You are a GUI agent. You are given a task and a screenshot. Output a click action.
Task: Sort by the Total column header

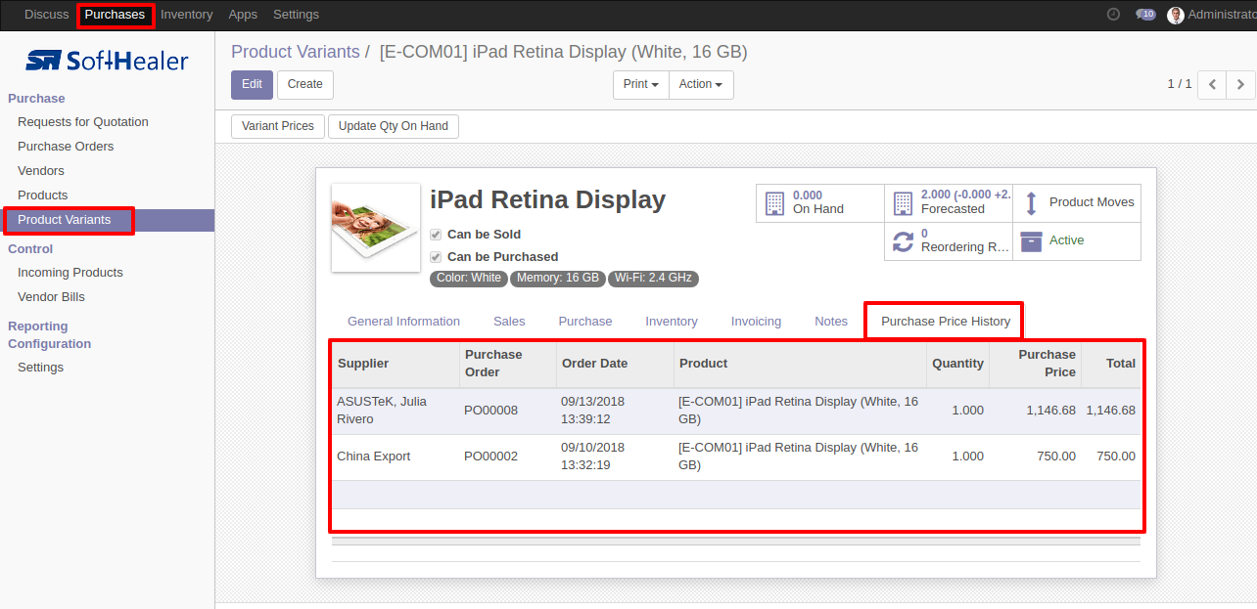1111,364
